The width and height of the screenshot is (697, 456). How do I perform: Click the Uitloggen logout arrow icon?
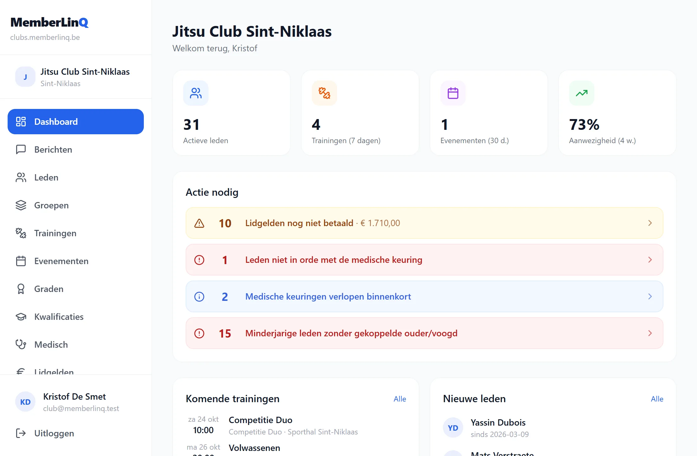21,433
